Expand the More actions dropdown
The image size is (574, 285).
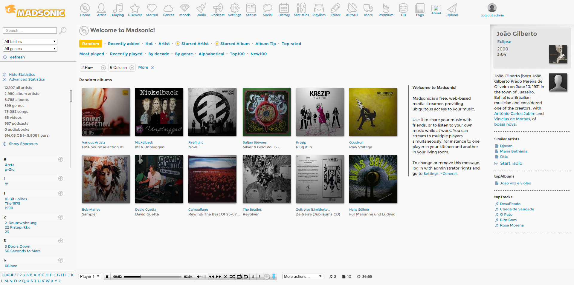tap(303, 277)
